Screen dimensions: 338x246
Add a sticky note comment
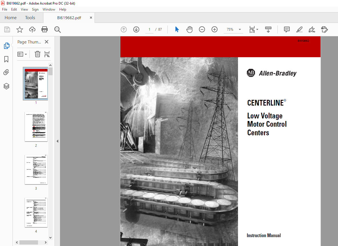click(287, 29)
